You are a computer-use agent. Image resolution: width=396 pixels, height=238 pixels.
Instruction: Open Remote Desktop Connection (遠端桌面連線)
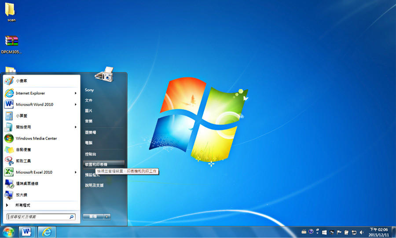[x=42, y=183]
